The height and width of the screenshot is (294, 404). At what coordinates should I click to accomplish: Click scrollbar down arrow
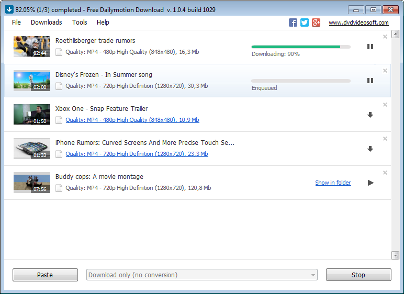coord(395,255)
